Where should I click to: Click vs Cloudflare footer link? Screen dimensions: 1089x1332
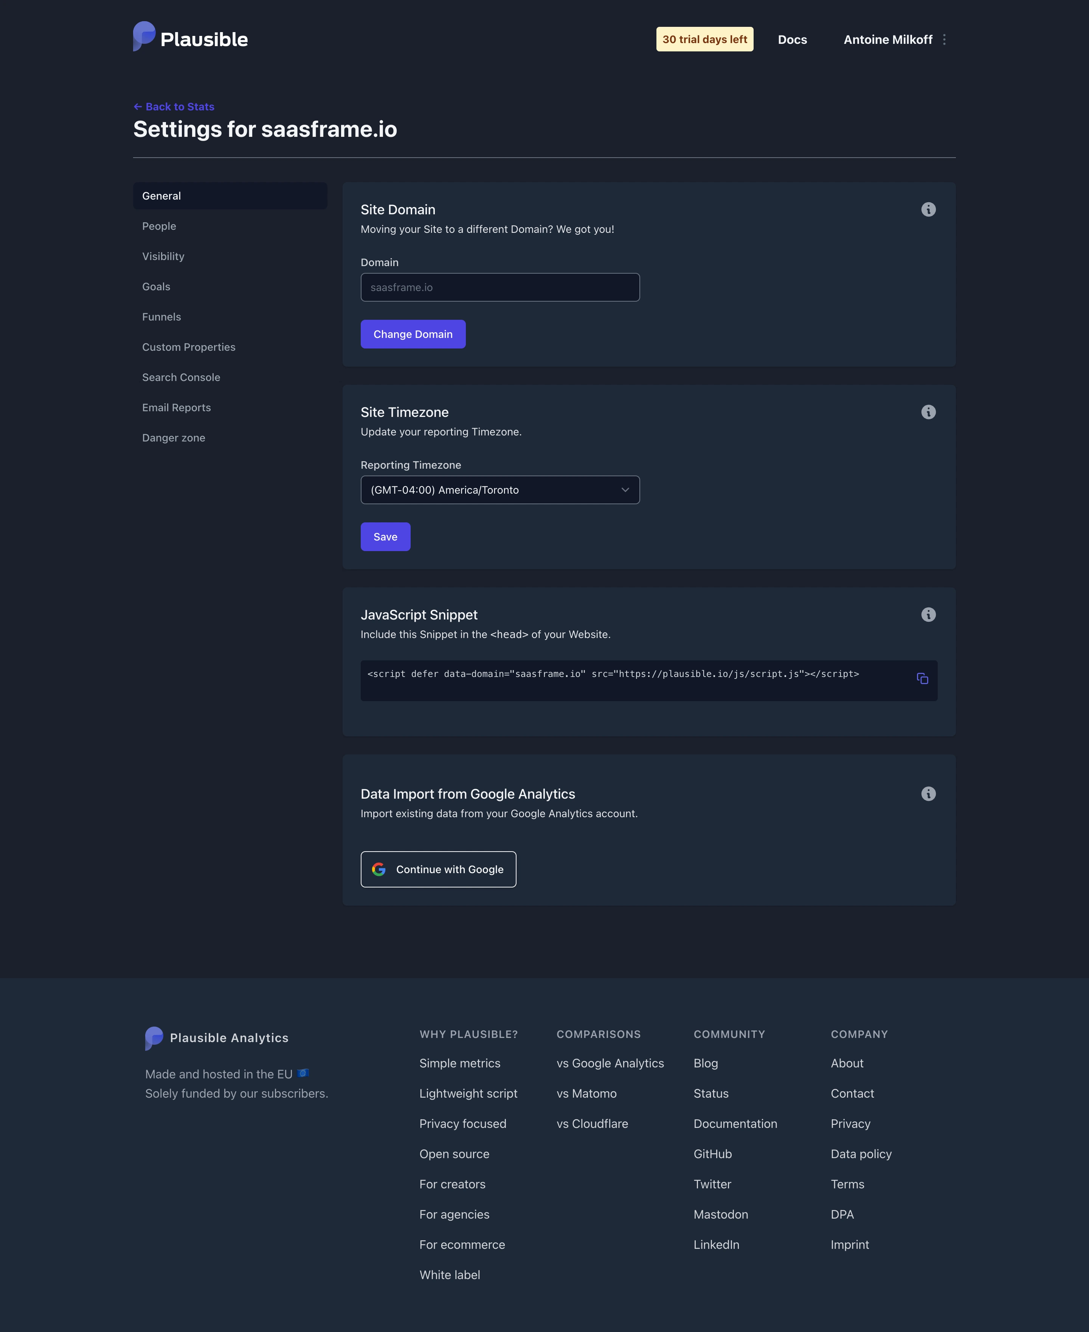(592, 1124)
